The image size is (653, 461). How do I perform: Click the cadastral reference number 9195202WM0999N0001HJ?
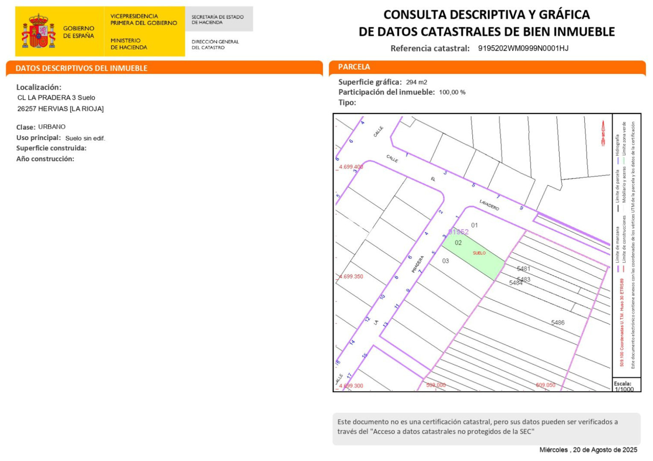point(523,48)
